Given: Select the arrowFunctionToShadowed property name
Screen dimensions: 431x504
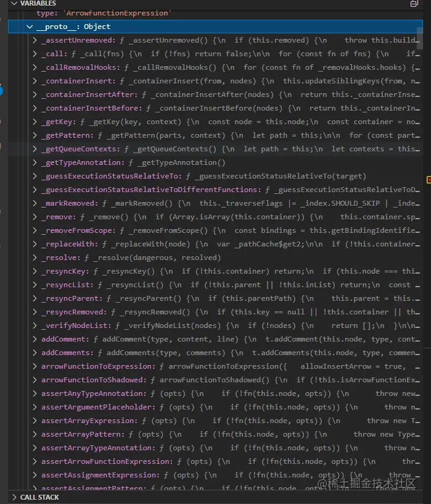Looking at the screenshot, I should coord(94,380).
